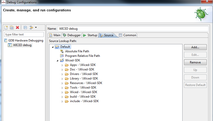Select the Wiced-SDK project entry
Image resolution: width=213 pixels, height=121 pixels.
point(73,60)
